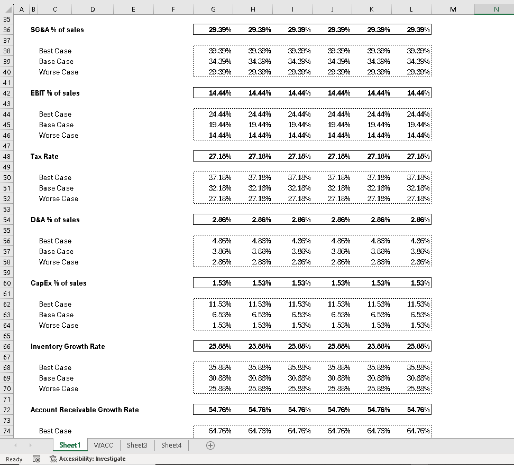Click the Tax Rate label cell
Image resolution: width=514 pixels, height=465 pixels.
44,156
